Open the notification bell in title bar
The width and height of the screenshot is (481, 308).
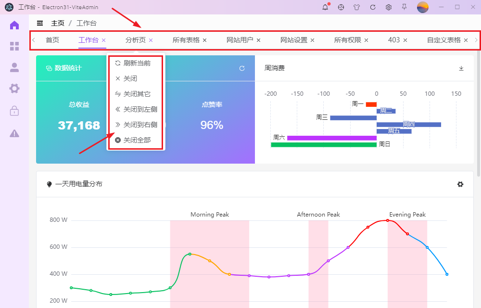click(325, 7)
